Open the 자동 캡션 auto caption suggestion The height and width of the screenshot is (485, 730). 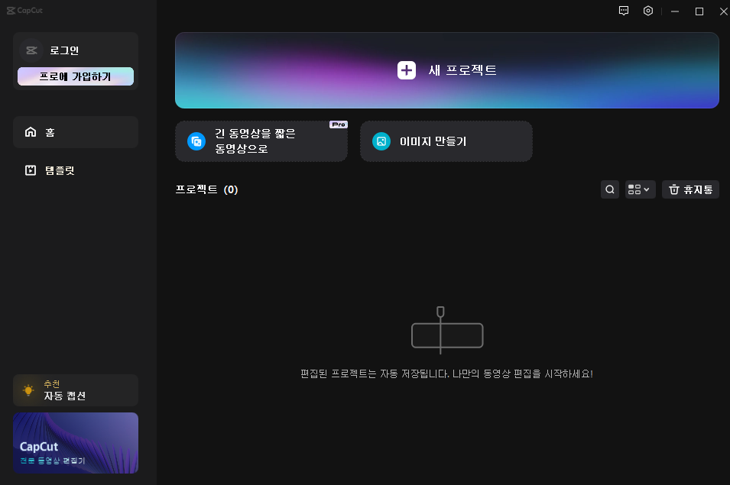[x=75, y=390]
